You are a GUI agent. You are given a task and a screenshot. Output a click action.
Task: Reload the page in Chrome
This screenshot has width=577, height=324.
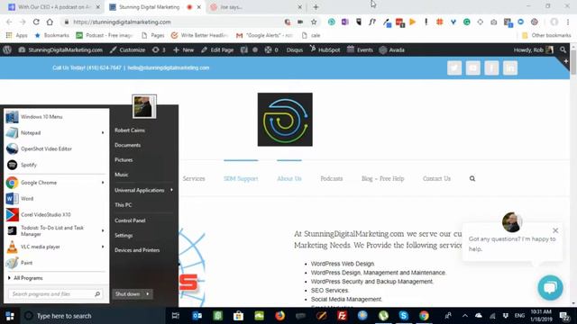point(36,22)
